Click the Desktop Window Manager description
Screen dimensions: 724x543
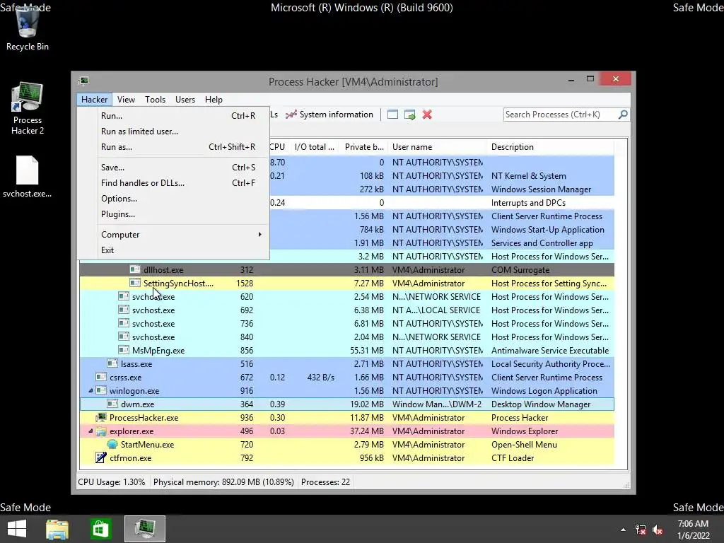pyautogui.click(x=541, y=404)
